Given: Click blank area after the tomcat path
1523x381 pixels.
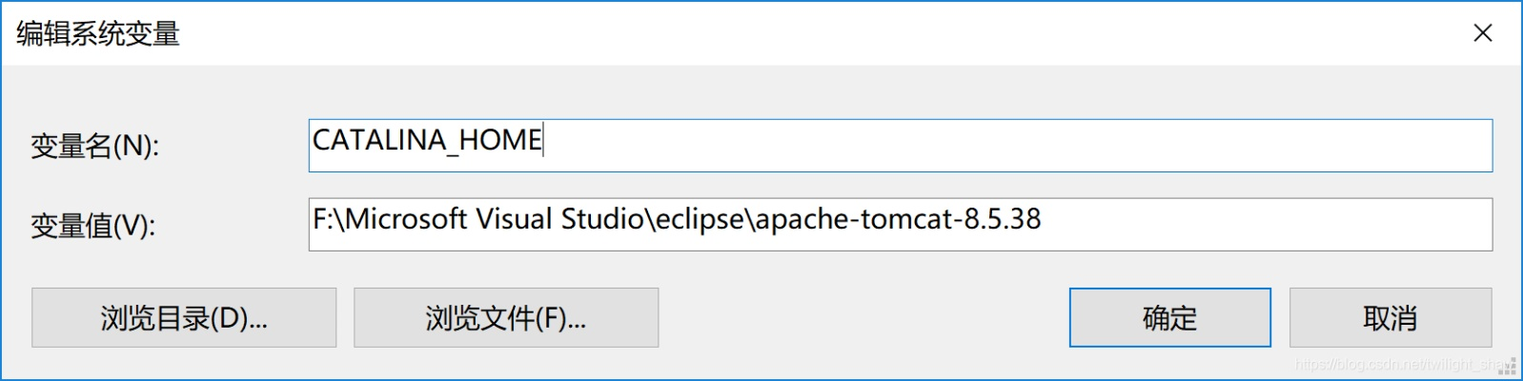Looking at the screenshot, I should pyautogui.click(x=1258, y=225).
